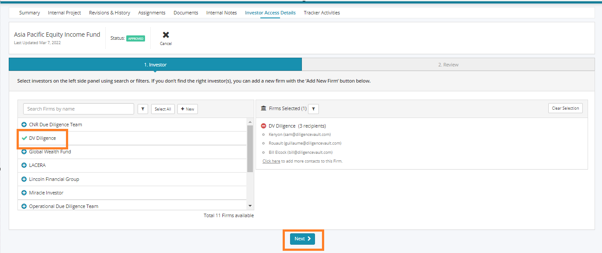Open Revisions & History tab
This screenshot has height=253, width=602.
[110, 13]
